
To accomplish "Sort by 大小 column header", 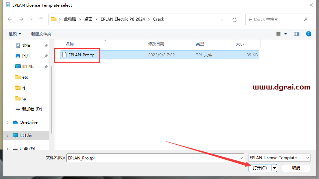I will pyautogui.click(x=240, y=44).
